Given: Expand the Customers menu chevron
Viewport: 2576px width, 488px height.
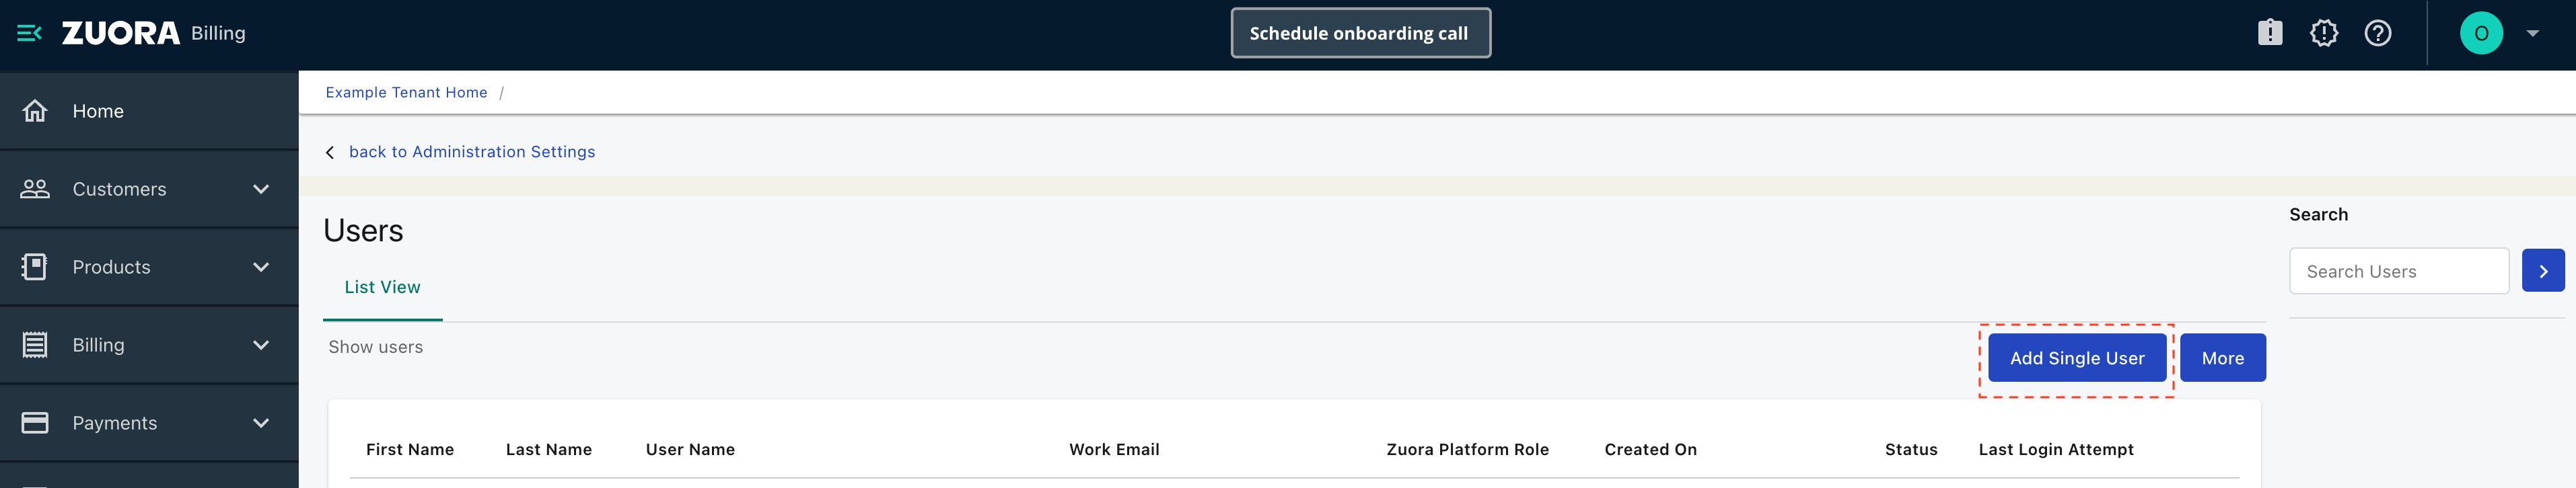Looking at the screenshot, I should pos(261,189).
